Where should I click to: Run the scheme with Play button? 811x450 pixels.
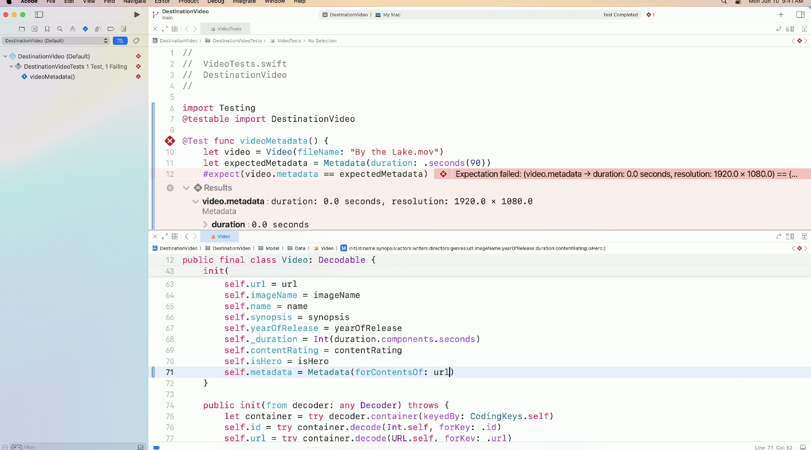point(136,14)
